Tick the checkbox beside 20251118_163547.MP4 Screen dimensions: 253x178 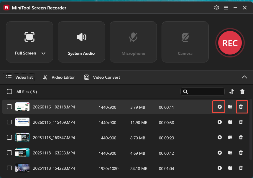(9, 137)
